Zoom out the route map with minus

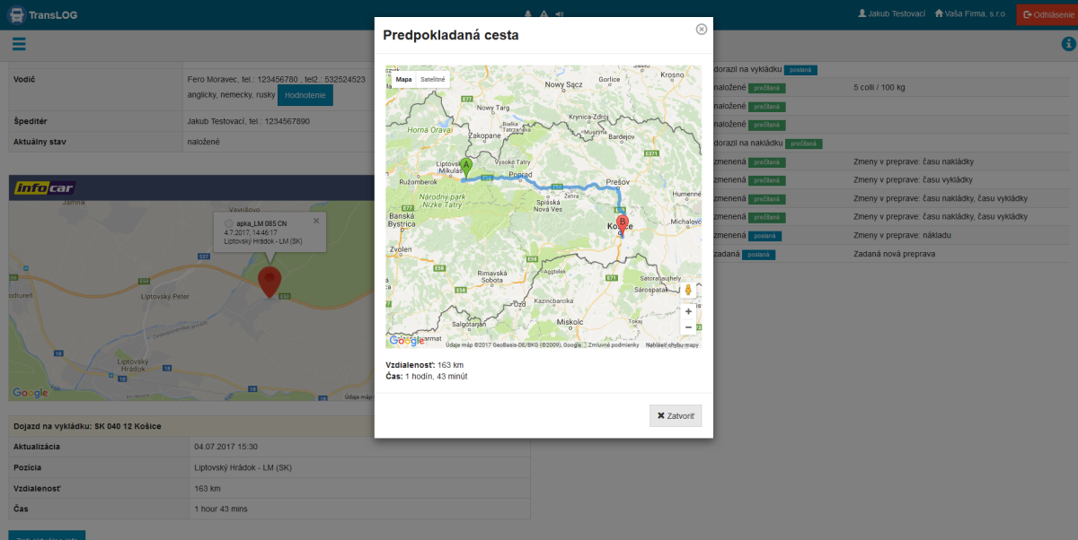click(688, 327)
